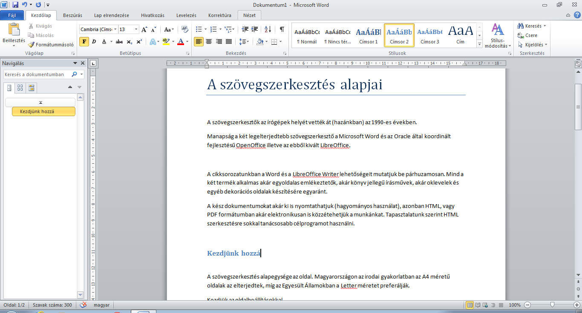Click the Redo icon in quick access toolbar
582x313 pixels.
point(38,5)
